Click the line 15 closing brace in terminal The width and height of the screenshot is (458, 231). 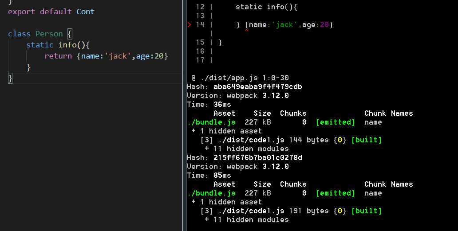point(220,43)
